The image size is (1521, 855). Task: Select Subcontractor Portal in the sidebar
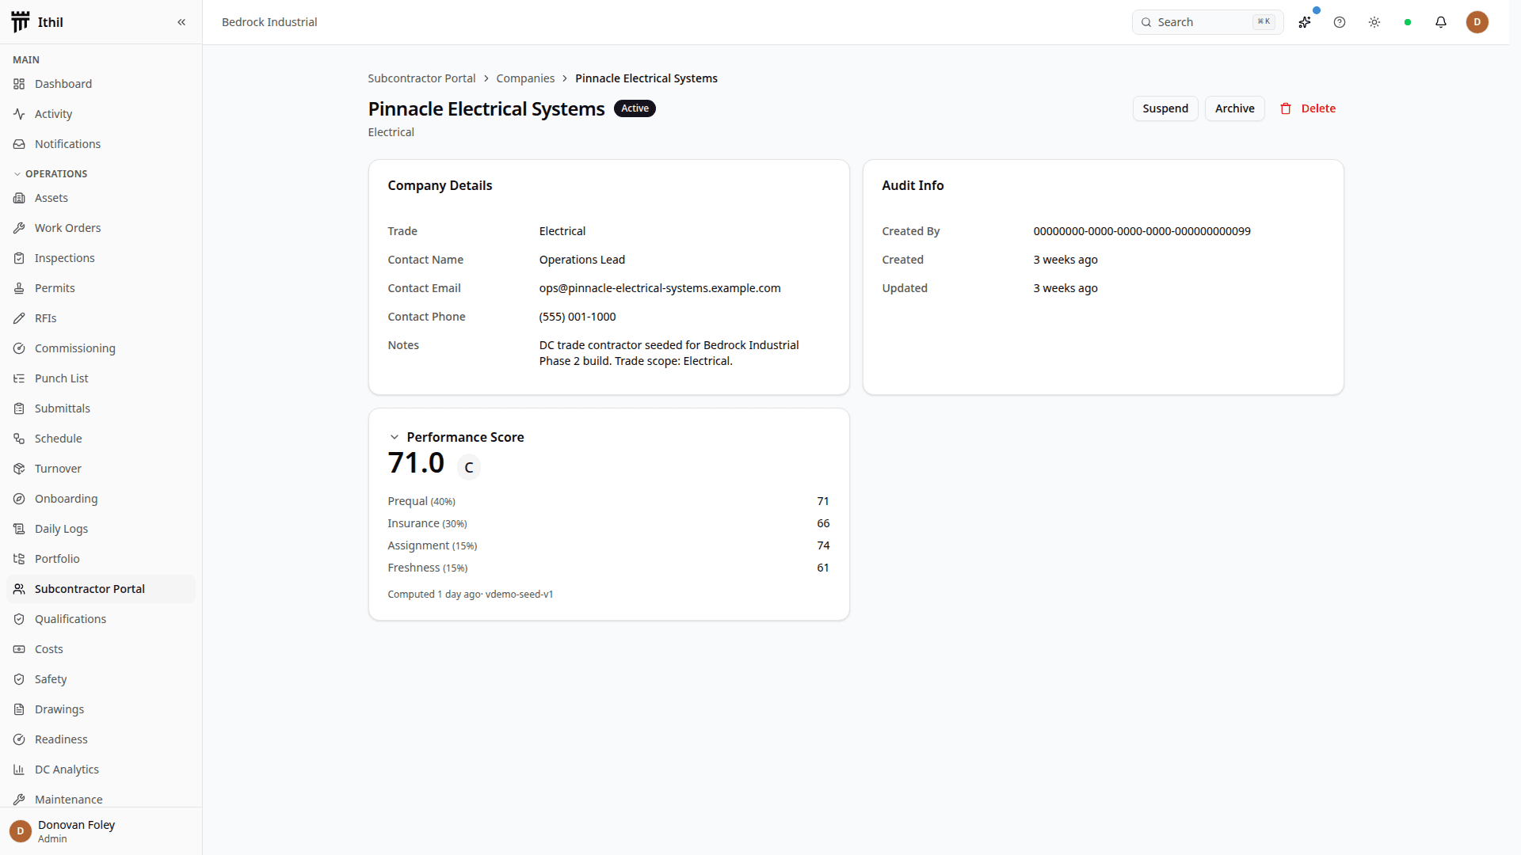pos(101,589)
